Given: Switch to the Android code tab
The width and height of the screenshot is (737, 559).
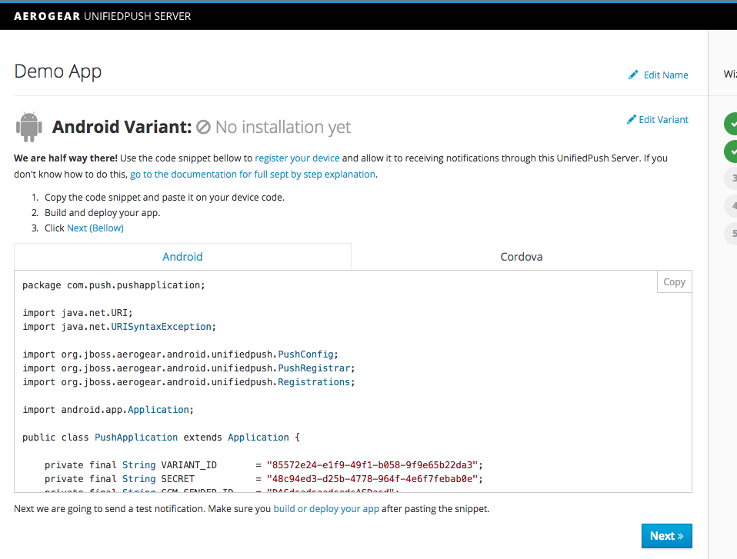Looking at the screenshot, I should pyautogui.click(x=182, y=257).
